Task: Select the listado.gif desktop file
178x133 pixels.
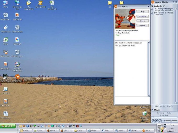Action: pos(17,41)
